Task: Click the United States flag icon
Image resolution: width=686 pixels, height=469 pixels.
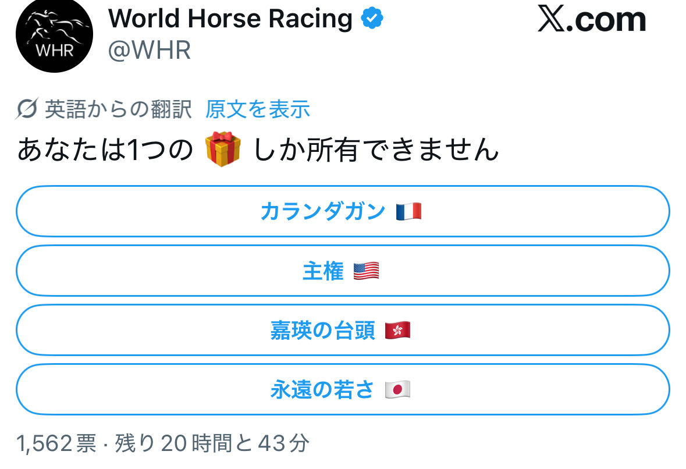Action: pyautogui.click(x=367, y=271)
